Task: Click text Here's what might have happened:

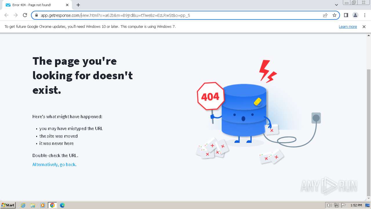Action: tap(67, 117)
